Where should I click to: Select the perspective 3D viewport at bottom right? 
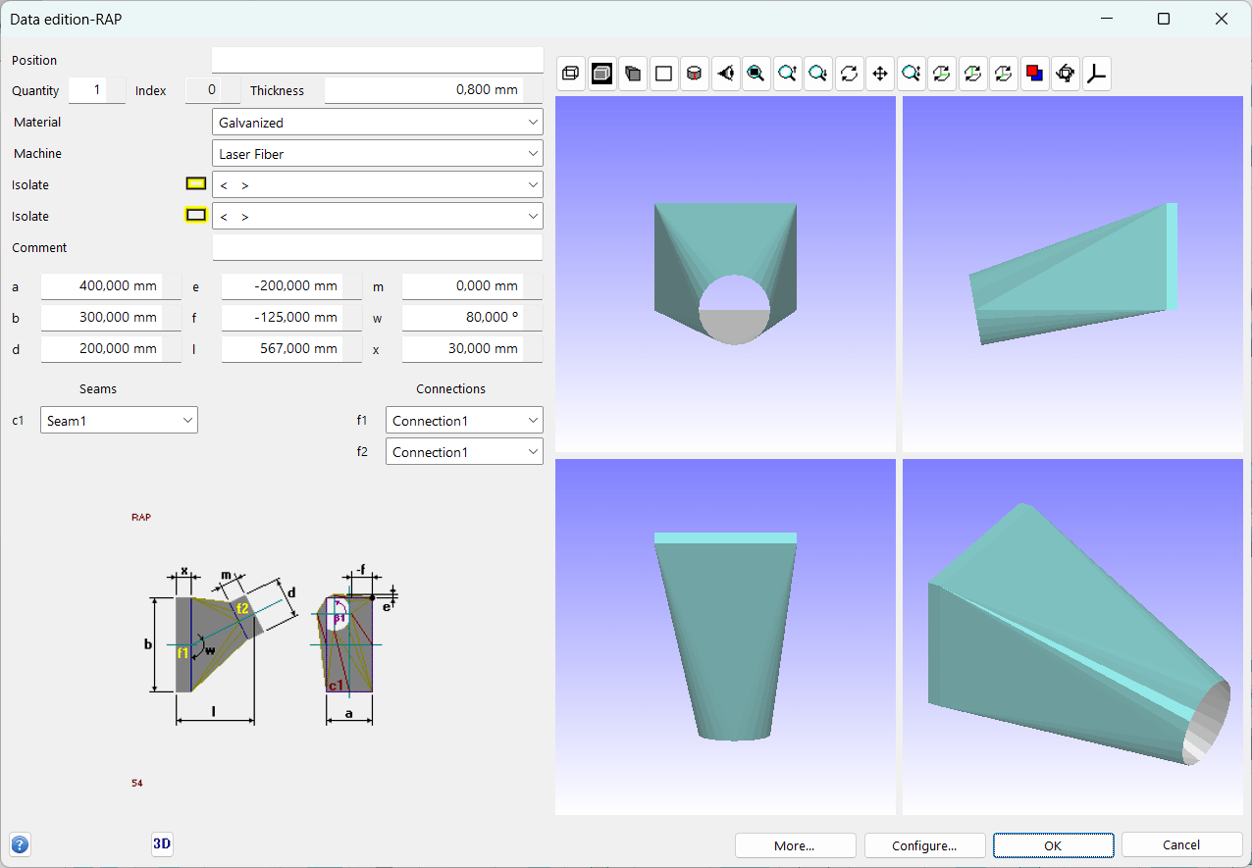1072,637
